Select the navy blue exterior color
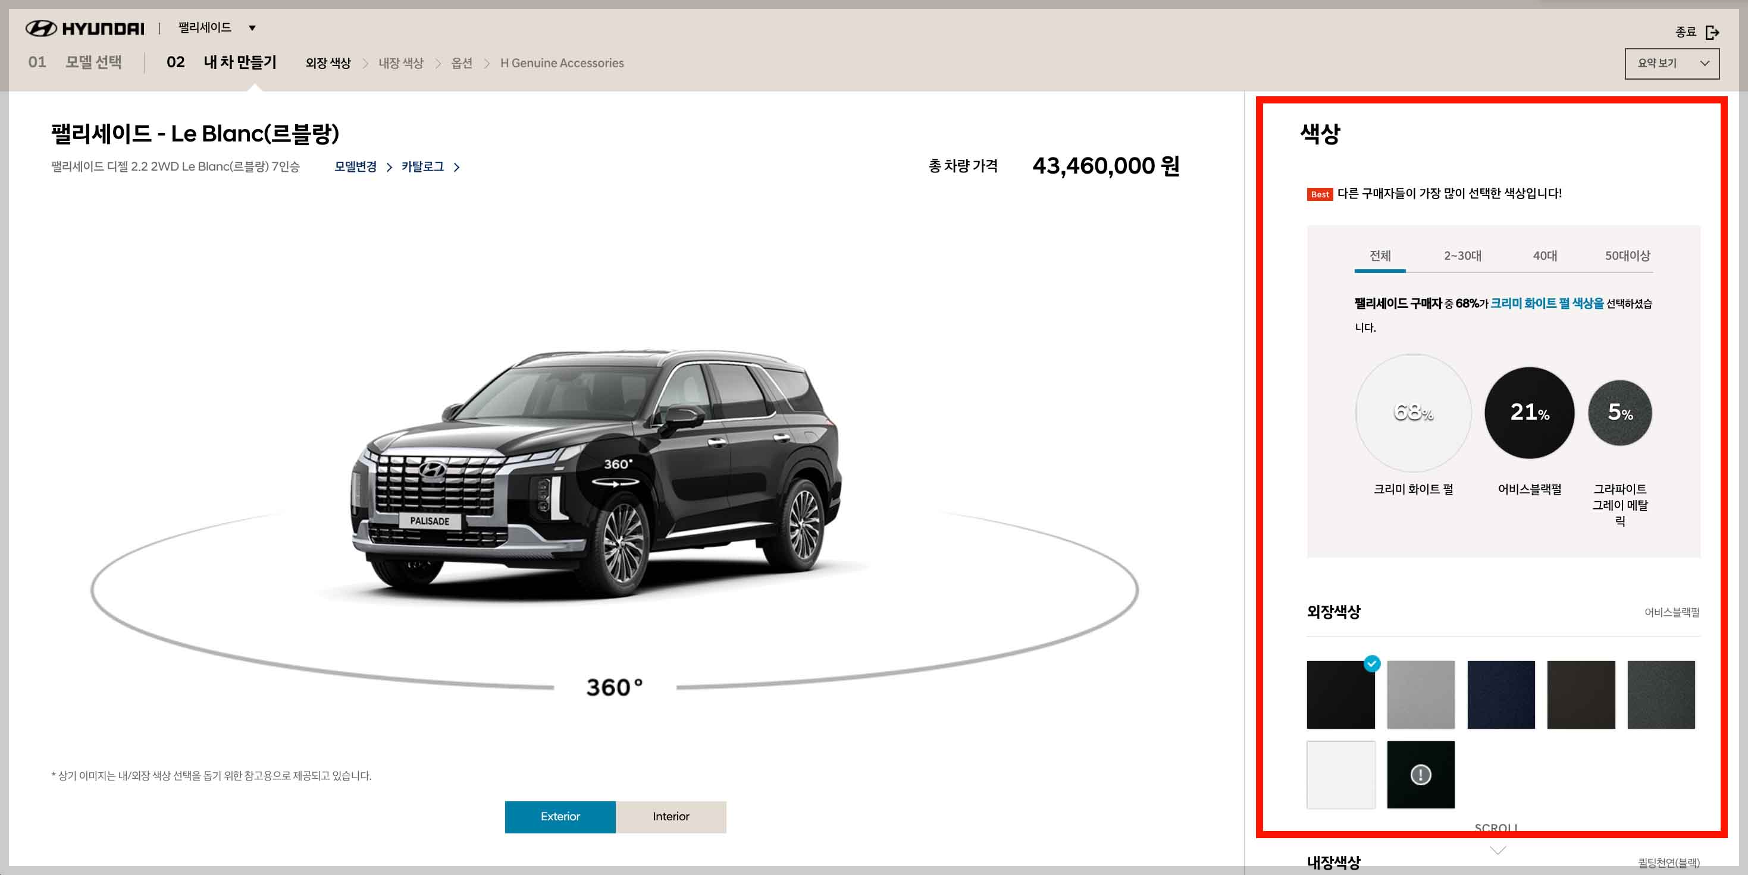Image resolution: width=1748 pixels, height=875 pixels. point(1500,695)
